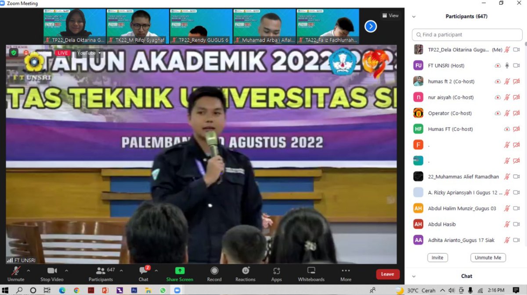
Task: Open the Reactions emoji menu
Action: (x=245, y=271)
